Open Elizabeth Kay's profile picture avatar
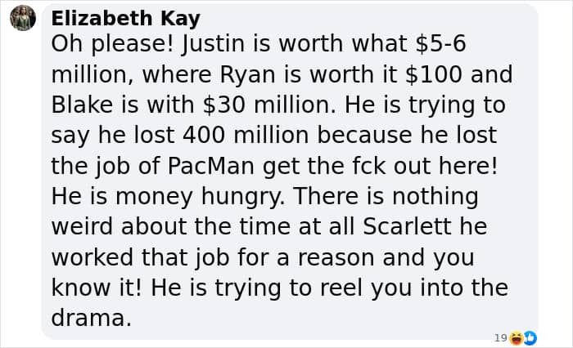573x348 pixels. (x=23, y=18)
